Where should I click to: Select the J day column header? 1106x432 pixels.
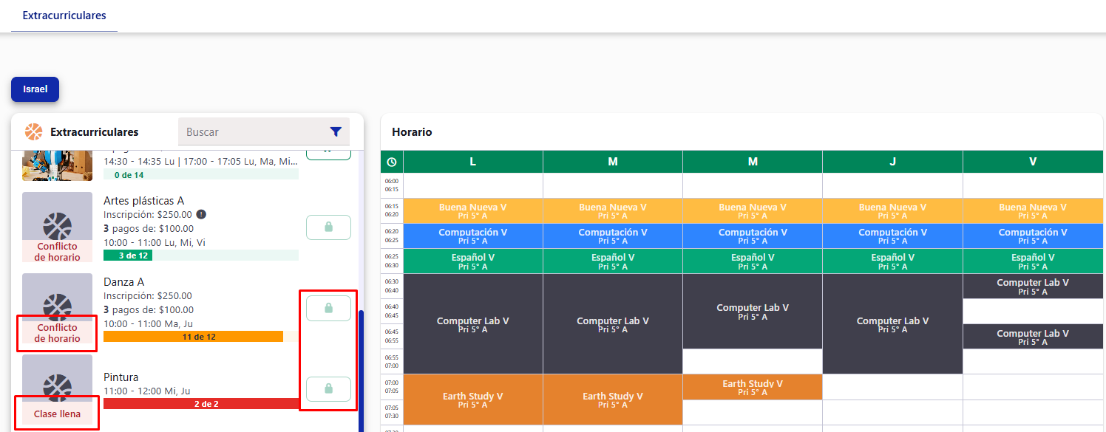pos(892,162)
